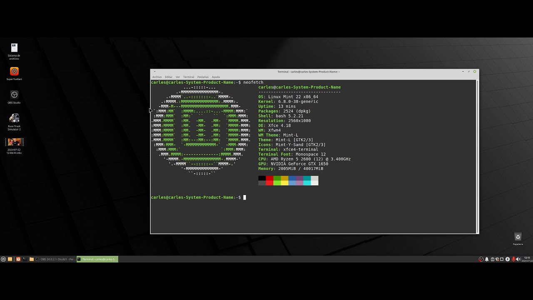Image resolution: width=533 pixels, height=300 pixels.
Task: Click the green carles@carles-System-Product-Name neofetch header
Action: [299, 87]
